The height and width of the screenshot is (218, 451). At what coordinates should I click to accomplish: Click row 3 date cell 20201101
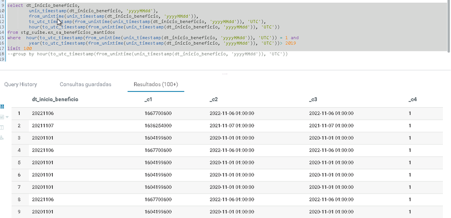43,138
